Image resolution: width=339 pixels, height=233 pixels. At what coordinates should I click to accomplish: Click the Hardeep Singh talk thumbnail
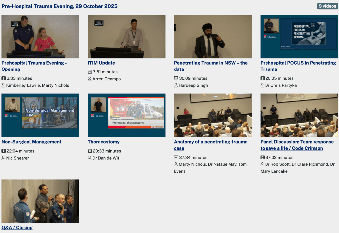[x=213, y=36]
